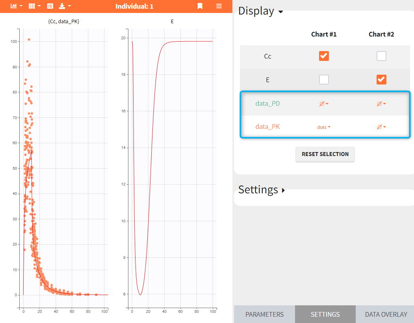This screenshot has width=414, height=323.
Task: Open the hamburger menu icon
Action: click(219, 6)
